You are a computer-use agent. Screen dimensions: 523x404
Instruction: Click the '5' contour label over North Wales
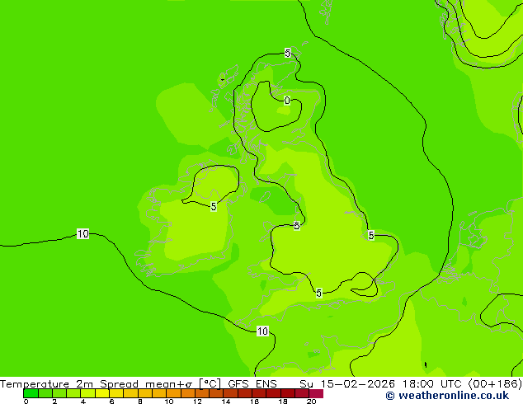(296, 226)
